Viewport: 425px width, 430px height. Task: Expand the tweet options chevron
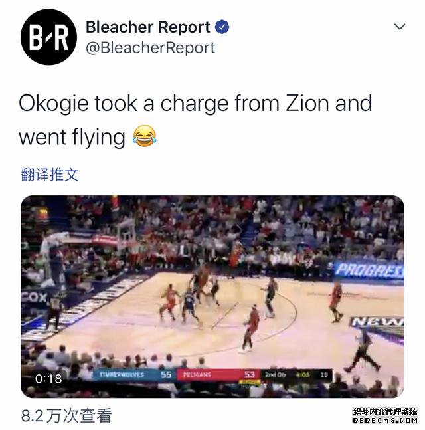pos(400,27)
